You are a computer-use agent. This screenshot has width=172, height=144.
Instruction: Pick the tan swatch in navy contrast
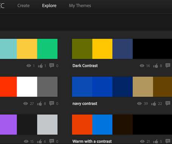click(x=143, y=87)
